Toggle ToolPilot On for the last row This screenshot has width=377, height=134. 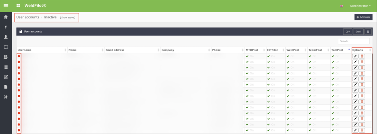coord(335,130)
